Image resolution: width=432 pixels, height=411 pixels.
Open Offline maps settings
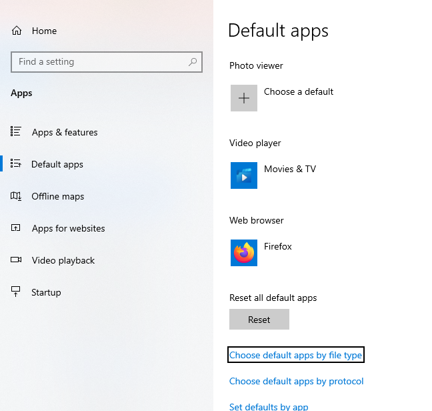[x=57, y=196]
